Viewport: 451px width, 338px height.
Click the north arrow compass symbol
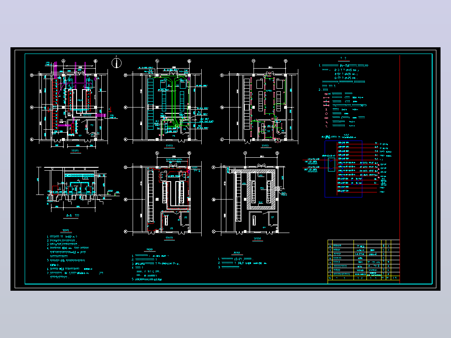point(116,63)
